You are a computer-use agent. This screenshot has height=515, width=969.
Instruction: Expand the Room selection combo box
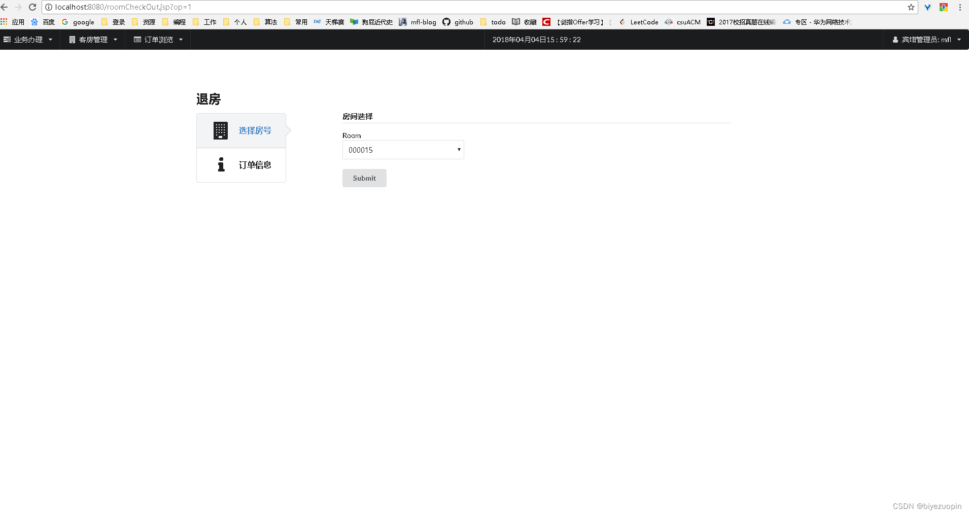coord(403,150)
